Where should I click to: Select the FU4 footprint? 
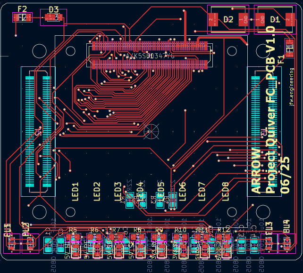[x=287, y=243]
